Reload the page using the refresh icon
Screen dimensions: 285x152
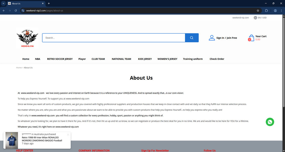coord(16,11)
